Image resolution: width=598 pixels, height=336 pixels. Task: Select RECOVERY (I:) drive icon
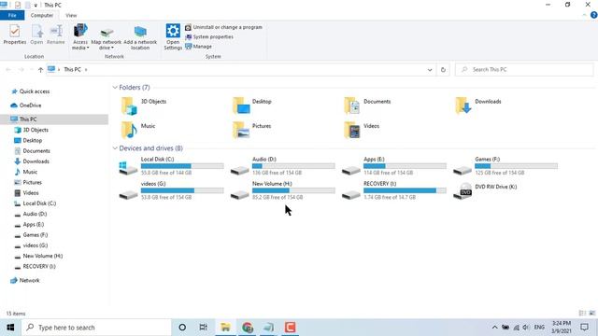tap(351, 195)
